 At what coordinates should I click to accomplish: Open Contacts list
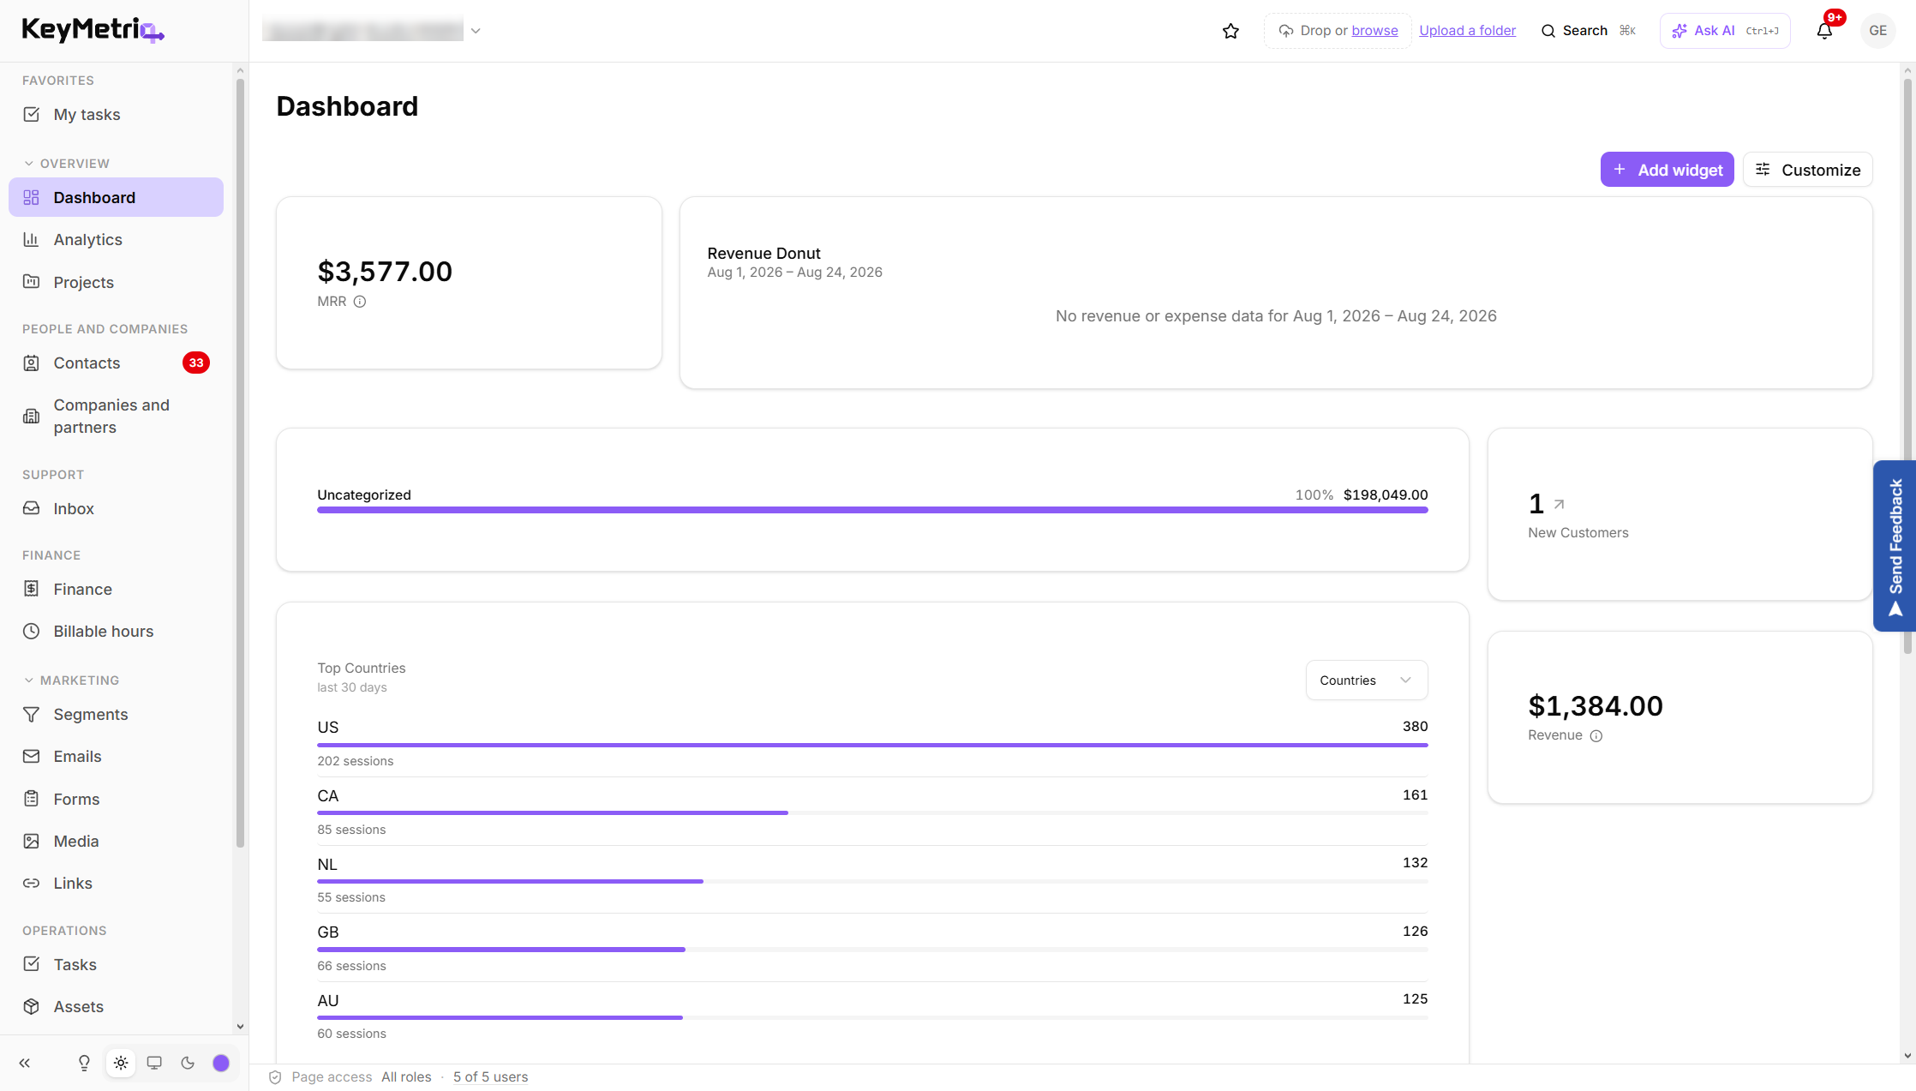pos(116,363)
